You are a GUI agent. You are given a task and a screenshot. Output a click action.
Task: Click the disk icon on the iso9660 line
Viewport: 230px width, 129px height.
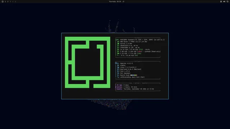click(118, 52)
